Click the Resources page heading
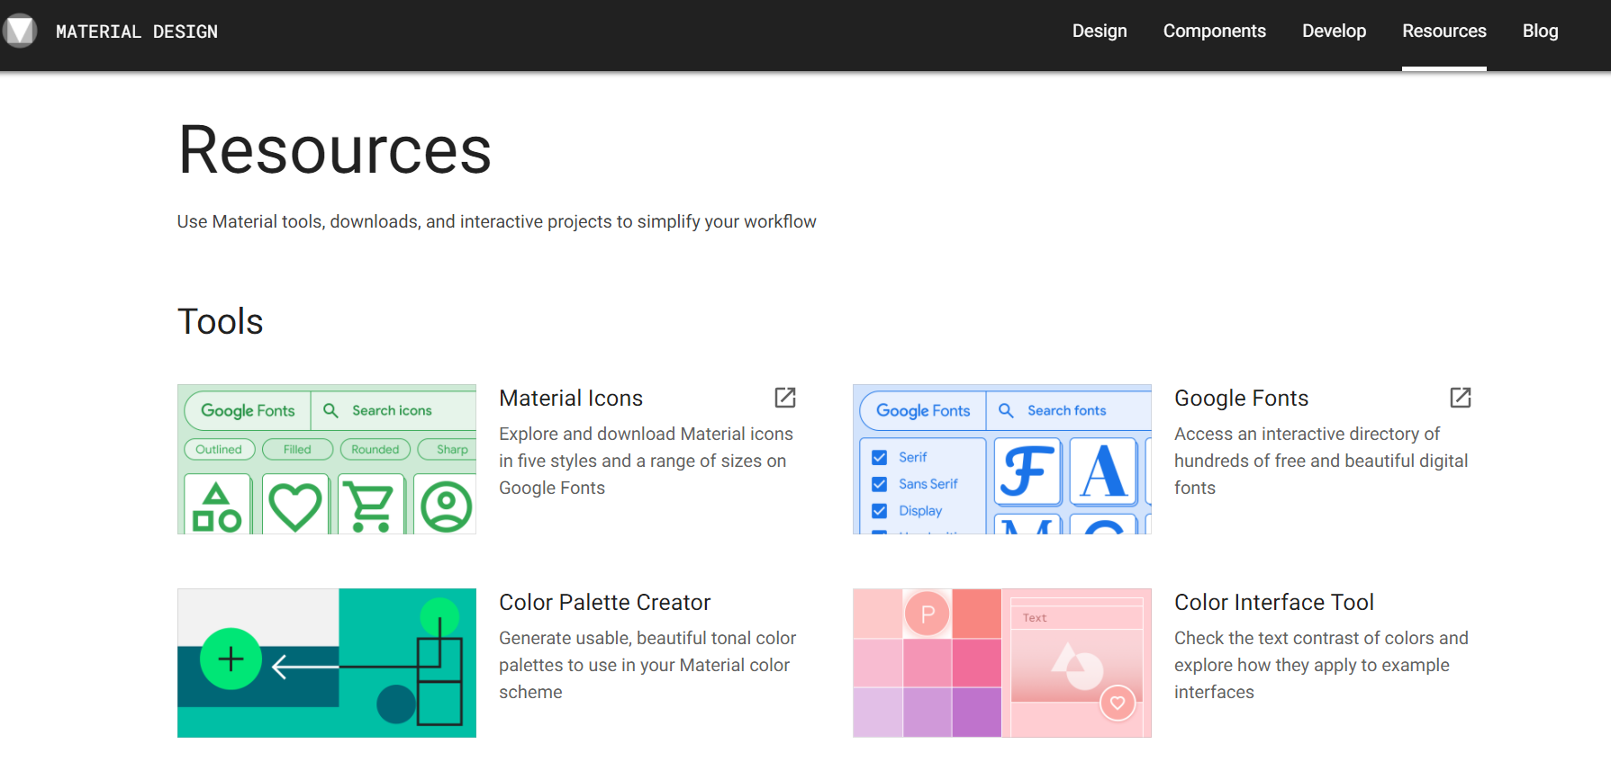 click(x=335, y=149)
